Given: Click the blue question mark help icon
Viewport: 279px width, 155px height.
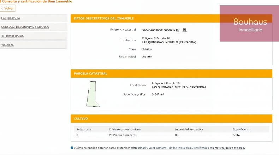Looking at the screenshot, I should (72, 148).
